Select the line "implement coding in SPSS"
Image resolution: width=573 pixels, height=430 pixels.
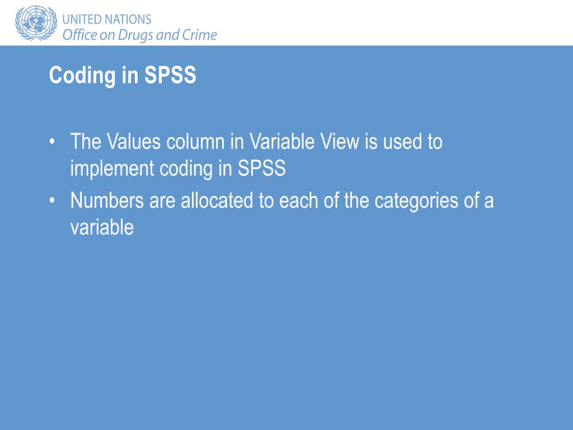[x=178, y=169]
